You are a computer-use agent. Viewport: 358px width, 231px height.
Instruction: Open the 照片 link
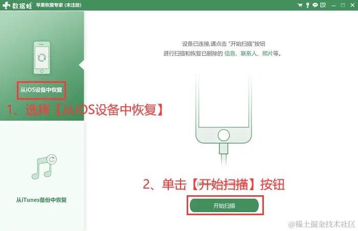click(x=267, y=54)
